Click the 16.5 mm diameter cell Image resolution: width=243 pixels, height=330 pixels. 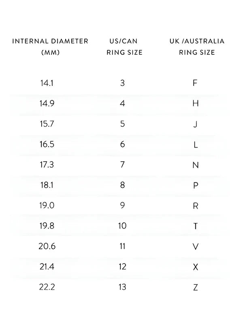47,144
